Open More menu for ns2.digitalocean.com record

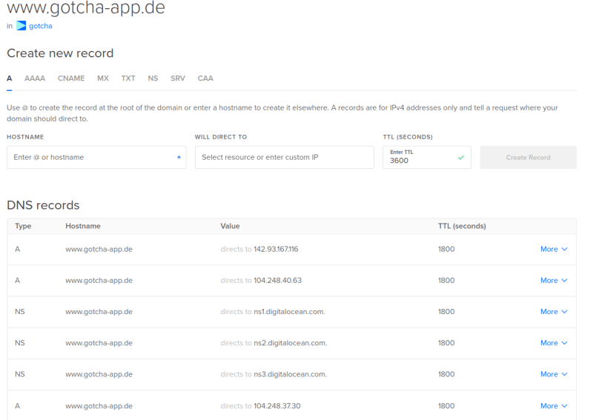pyautogui.click(x=554, y=343)
